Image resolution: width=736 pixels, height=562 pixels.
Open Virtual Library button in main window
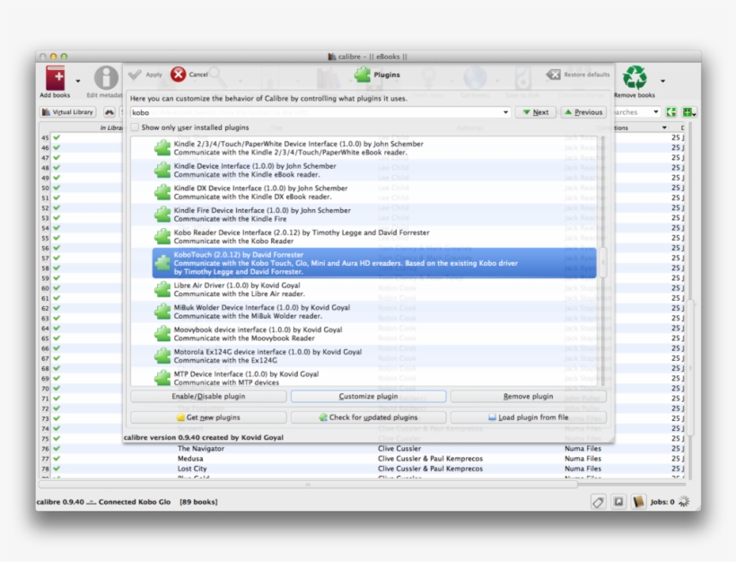(x=68, y=112)
